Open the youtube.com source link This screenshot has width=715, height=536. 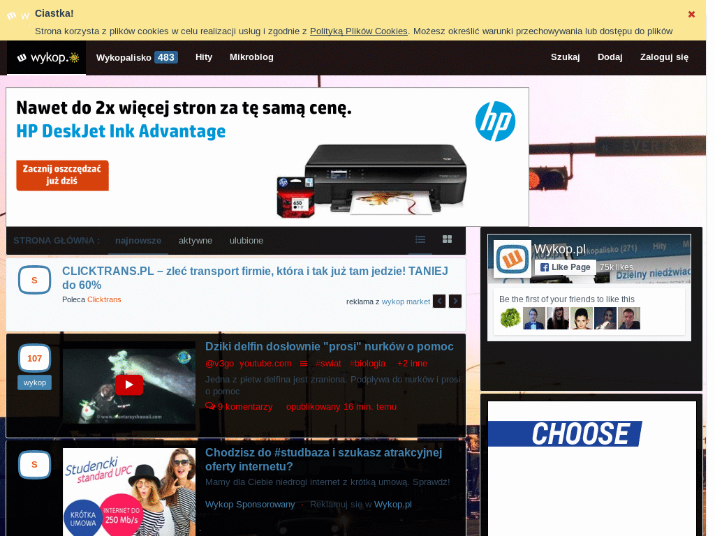(x=265, y=363)
